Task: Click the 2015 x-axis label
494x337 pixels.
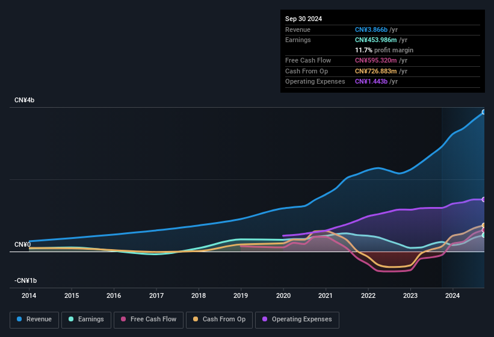Action: point(72,295)
